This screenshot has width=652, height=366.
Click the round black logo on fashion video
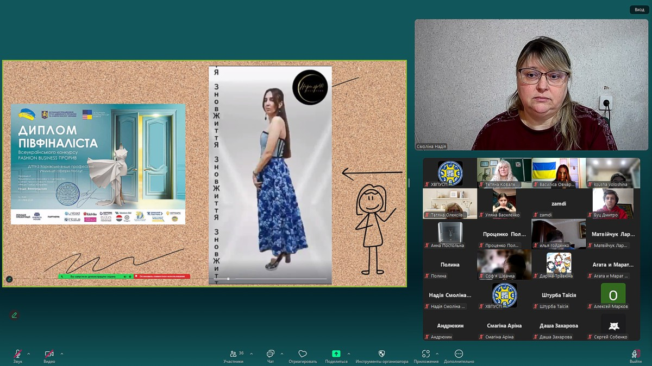[310, 87]
